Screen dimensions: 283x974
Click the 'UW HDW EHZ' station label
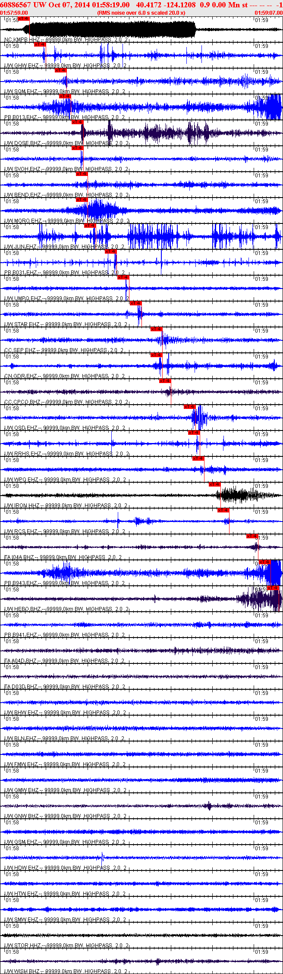point(21,868)
